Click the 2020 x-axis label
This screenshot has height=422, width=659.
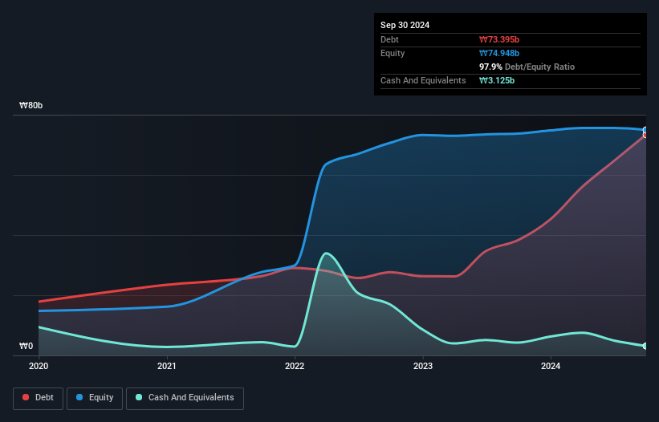point(39,366)
